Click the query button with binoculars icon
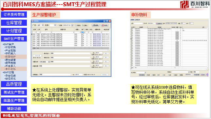Viewport: 211px width, 119px height. 96,25
